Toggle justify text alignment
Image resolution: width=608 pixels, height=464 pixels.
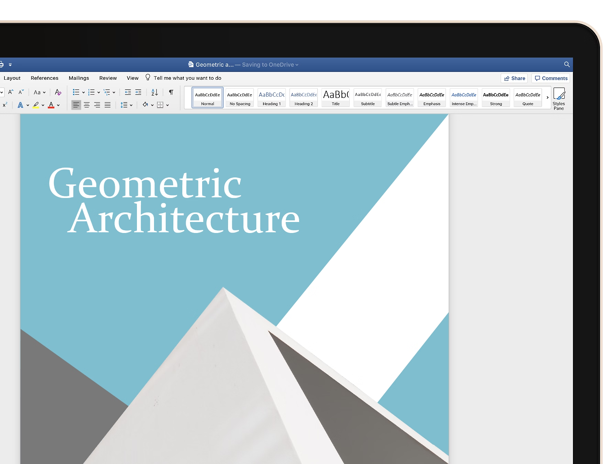[108, 105]
